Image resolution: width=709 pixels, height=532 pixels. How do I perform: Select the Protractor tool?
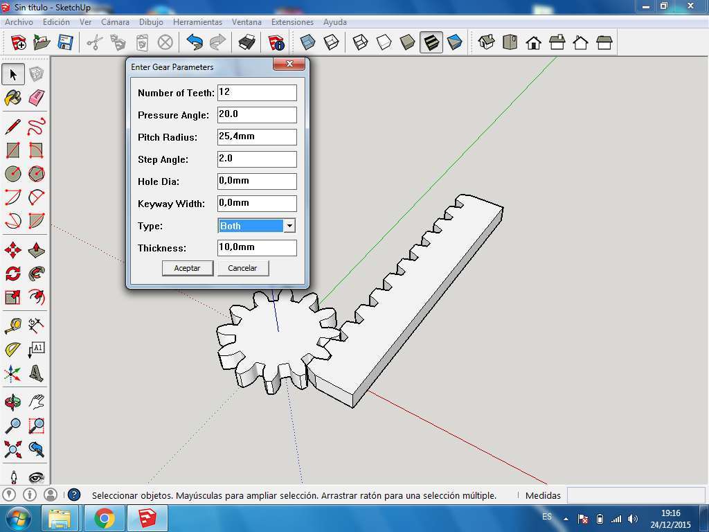13,349
